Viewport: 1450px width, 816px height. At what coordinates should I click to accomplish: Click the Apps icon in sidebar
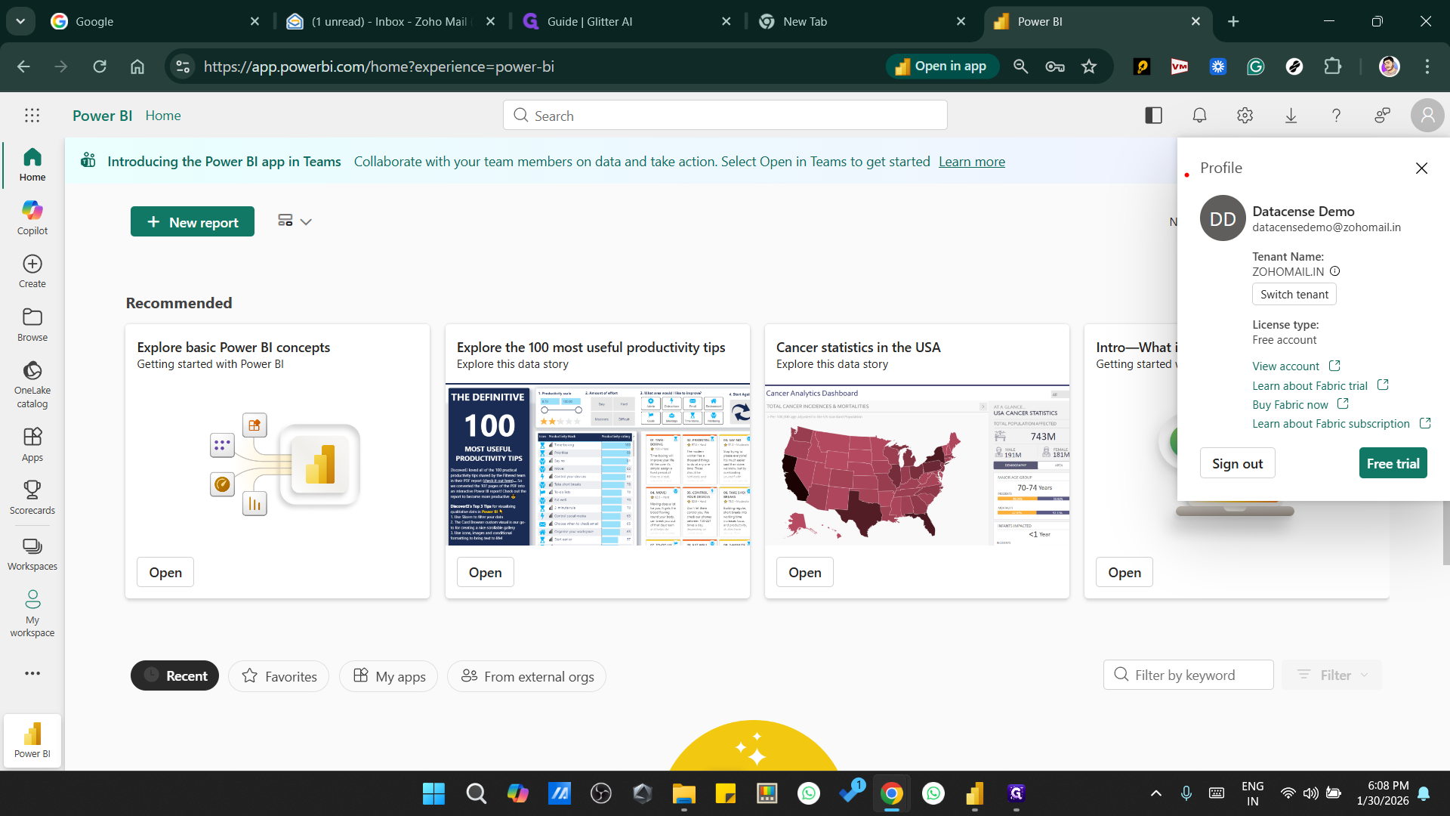tap(32, 444)
